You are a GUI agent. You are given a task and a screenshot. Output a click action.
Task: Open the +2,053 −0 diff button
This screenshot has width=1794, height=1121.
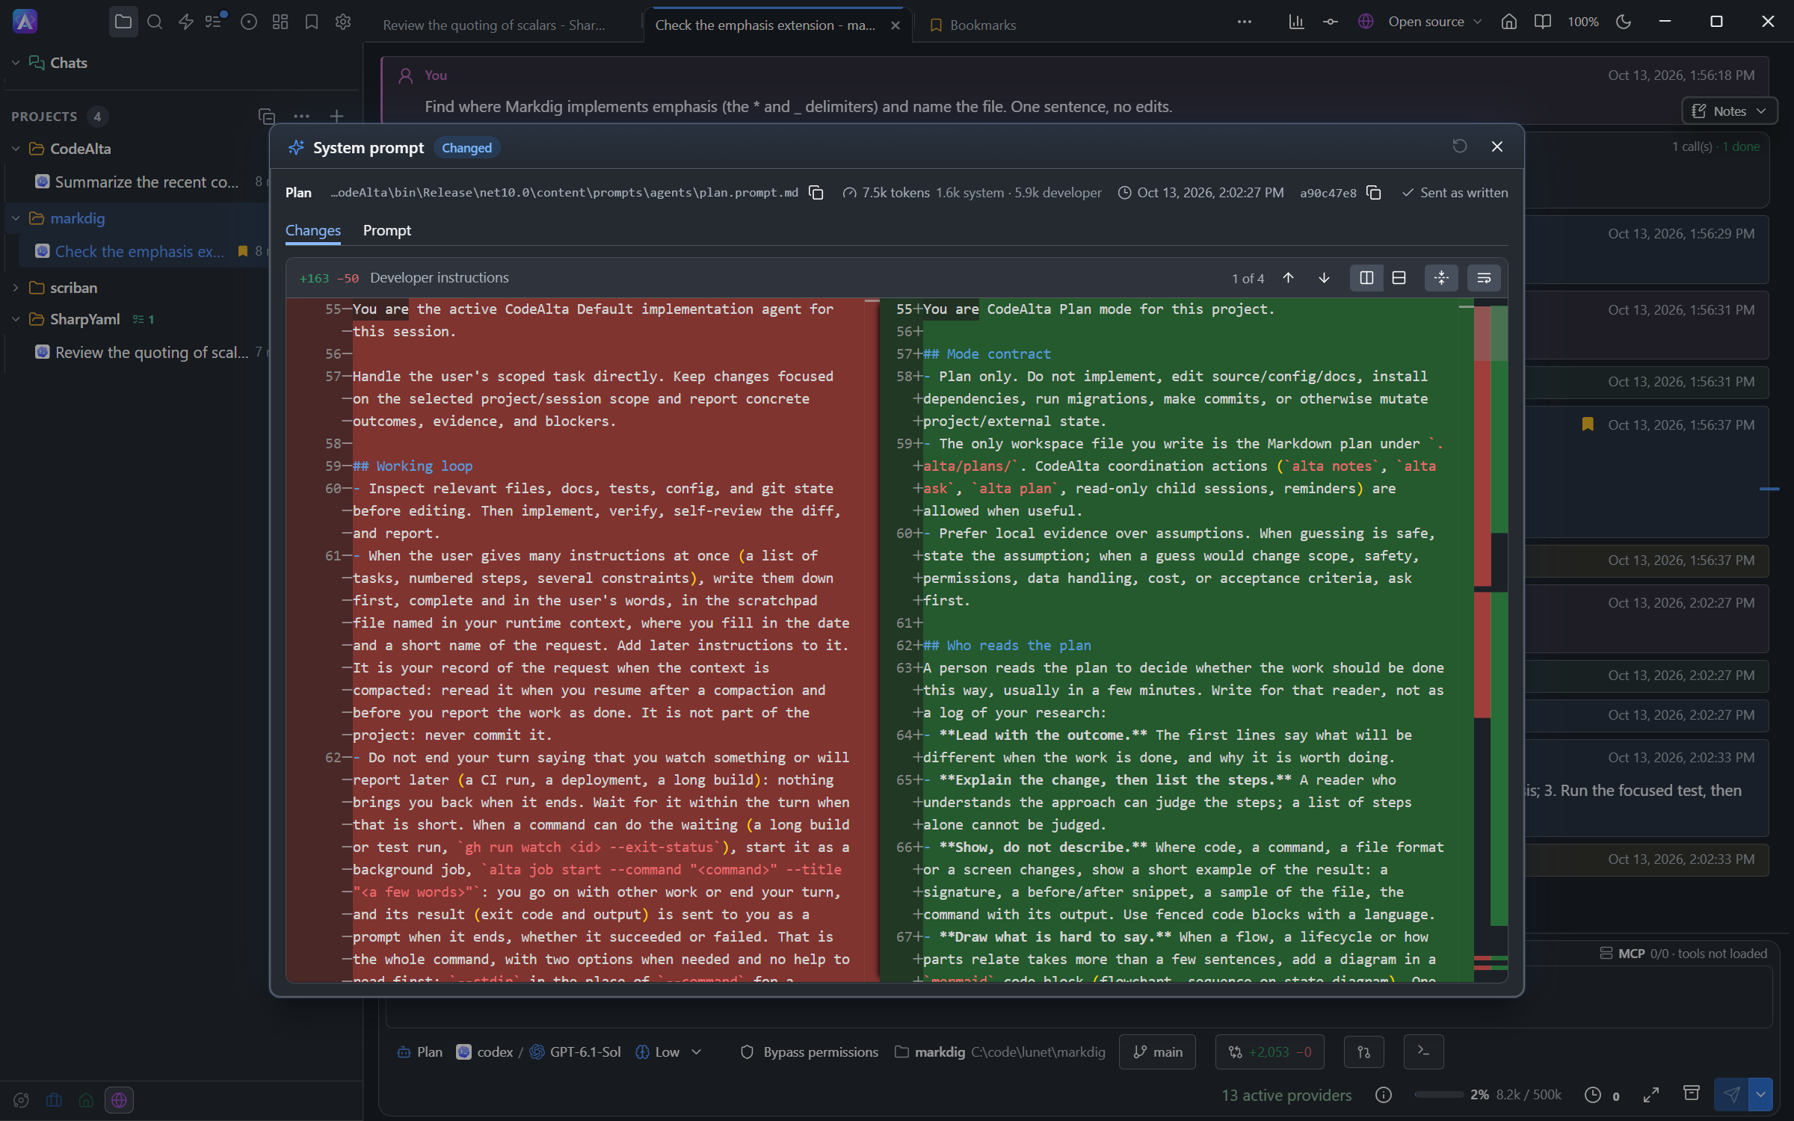(x=1269, y=1051)
